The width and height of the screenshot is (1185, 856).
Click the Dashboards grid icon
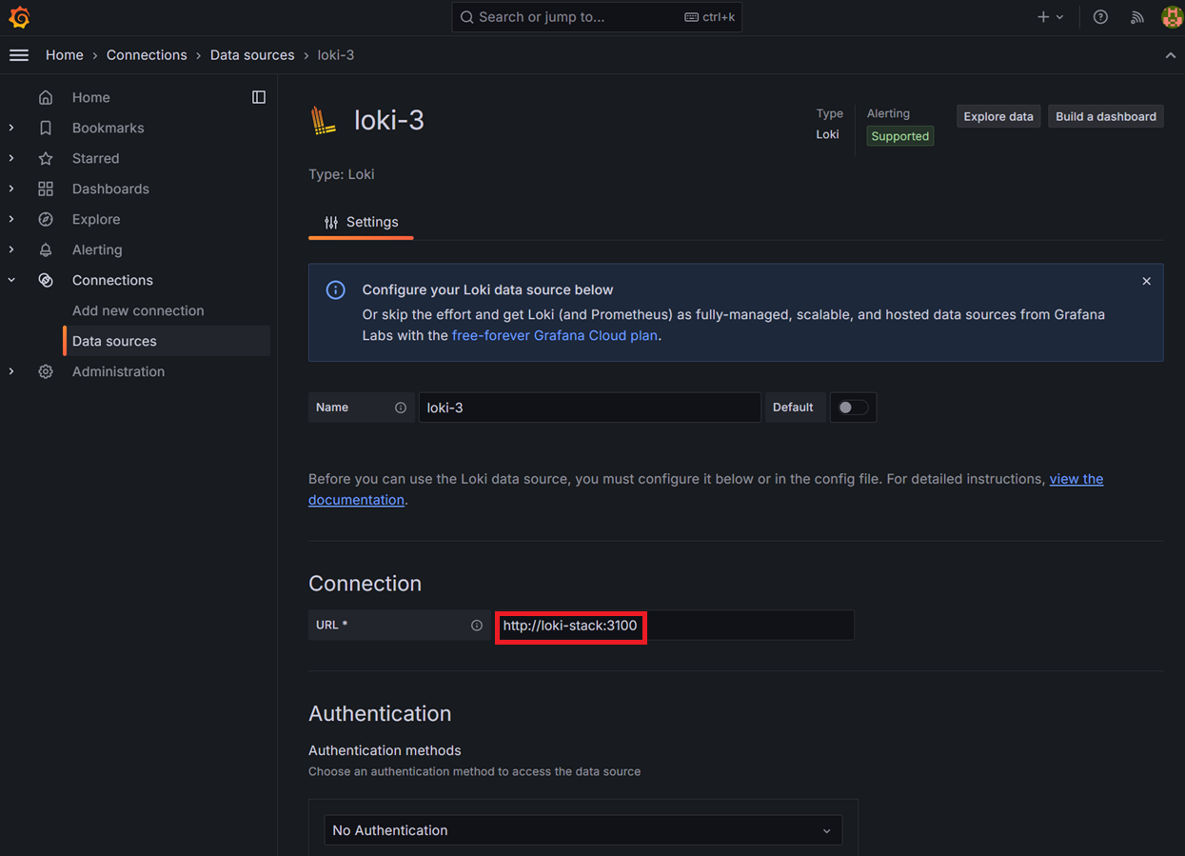[x=46, y=189]
